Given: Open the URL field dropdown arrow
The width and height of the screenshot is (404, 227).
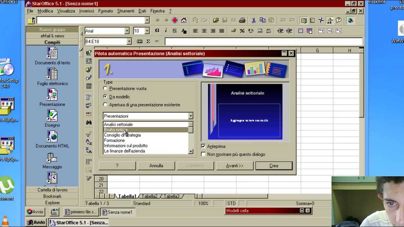Looking at the screenshot, I should pos(147,20).
